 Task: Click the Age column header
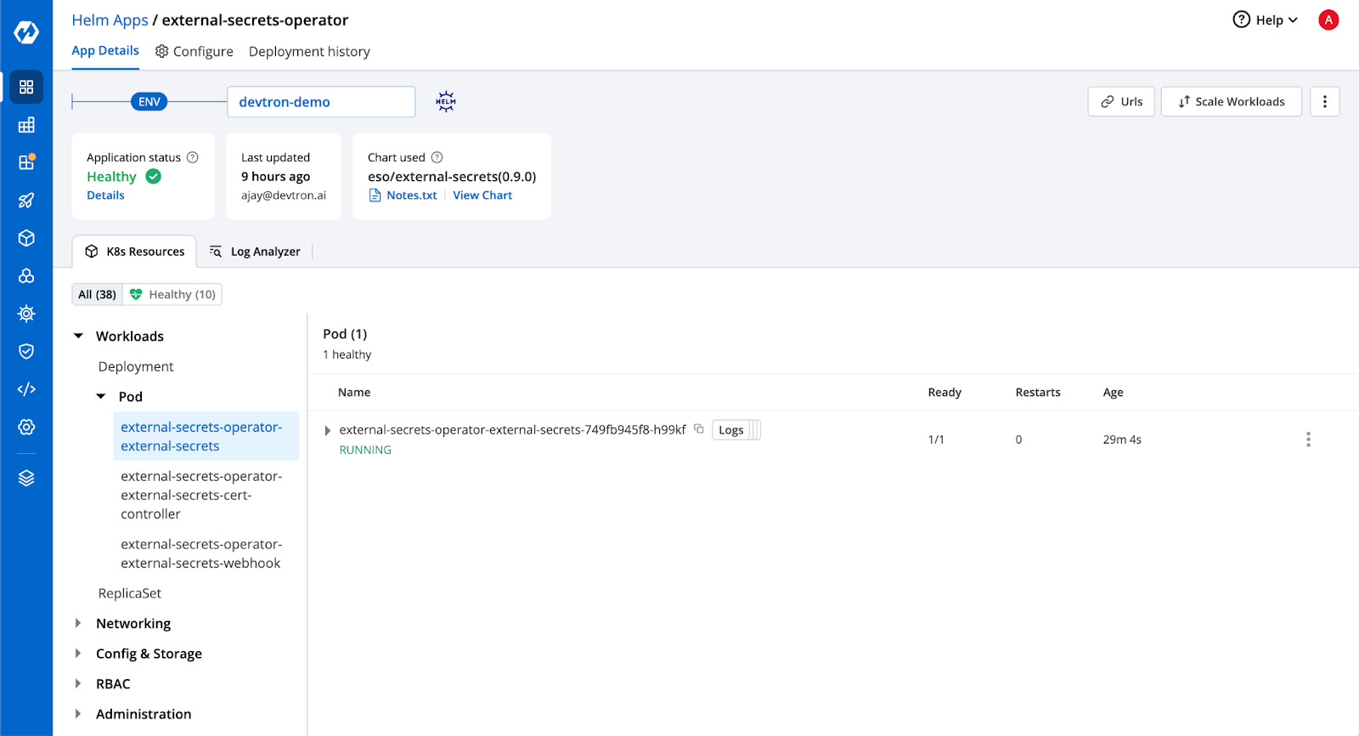1113,393
